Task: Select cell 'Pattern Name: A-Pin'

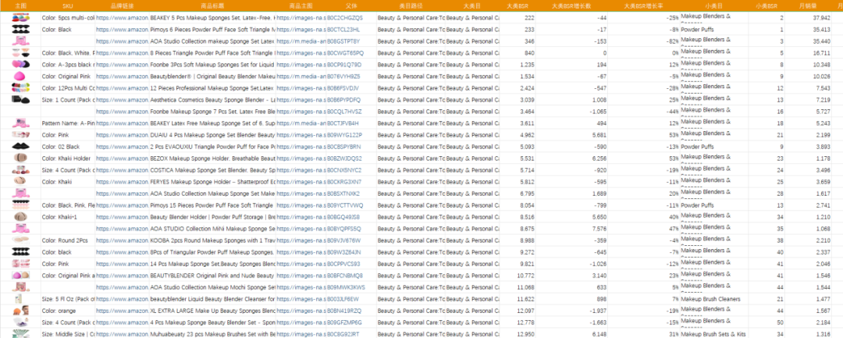Action: 68,123
